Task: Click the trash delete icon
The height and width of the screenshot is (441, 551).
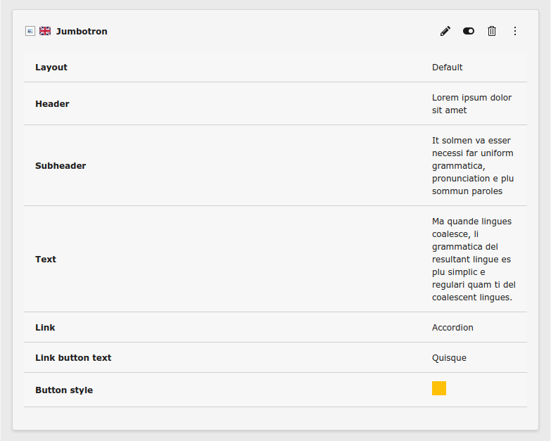Action: 492,31
